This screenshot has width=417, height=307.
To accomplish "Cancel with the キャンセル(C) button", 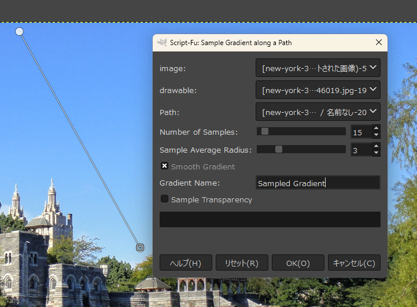I will (354, 263).
